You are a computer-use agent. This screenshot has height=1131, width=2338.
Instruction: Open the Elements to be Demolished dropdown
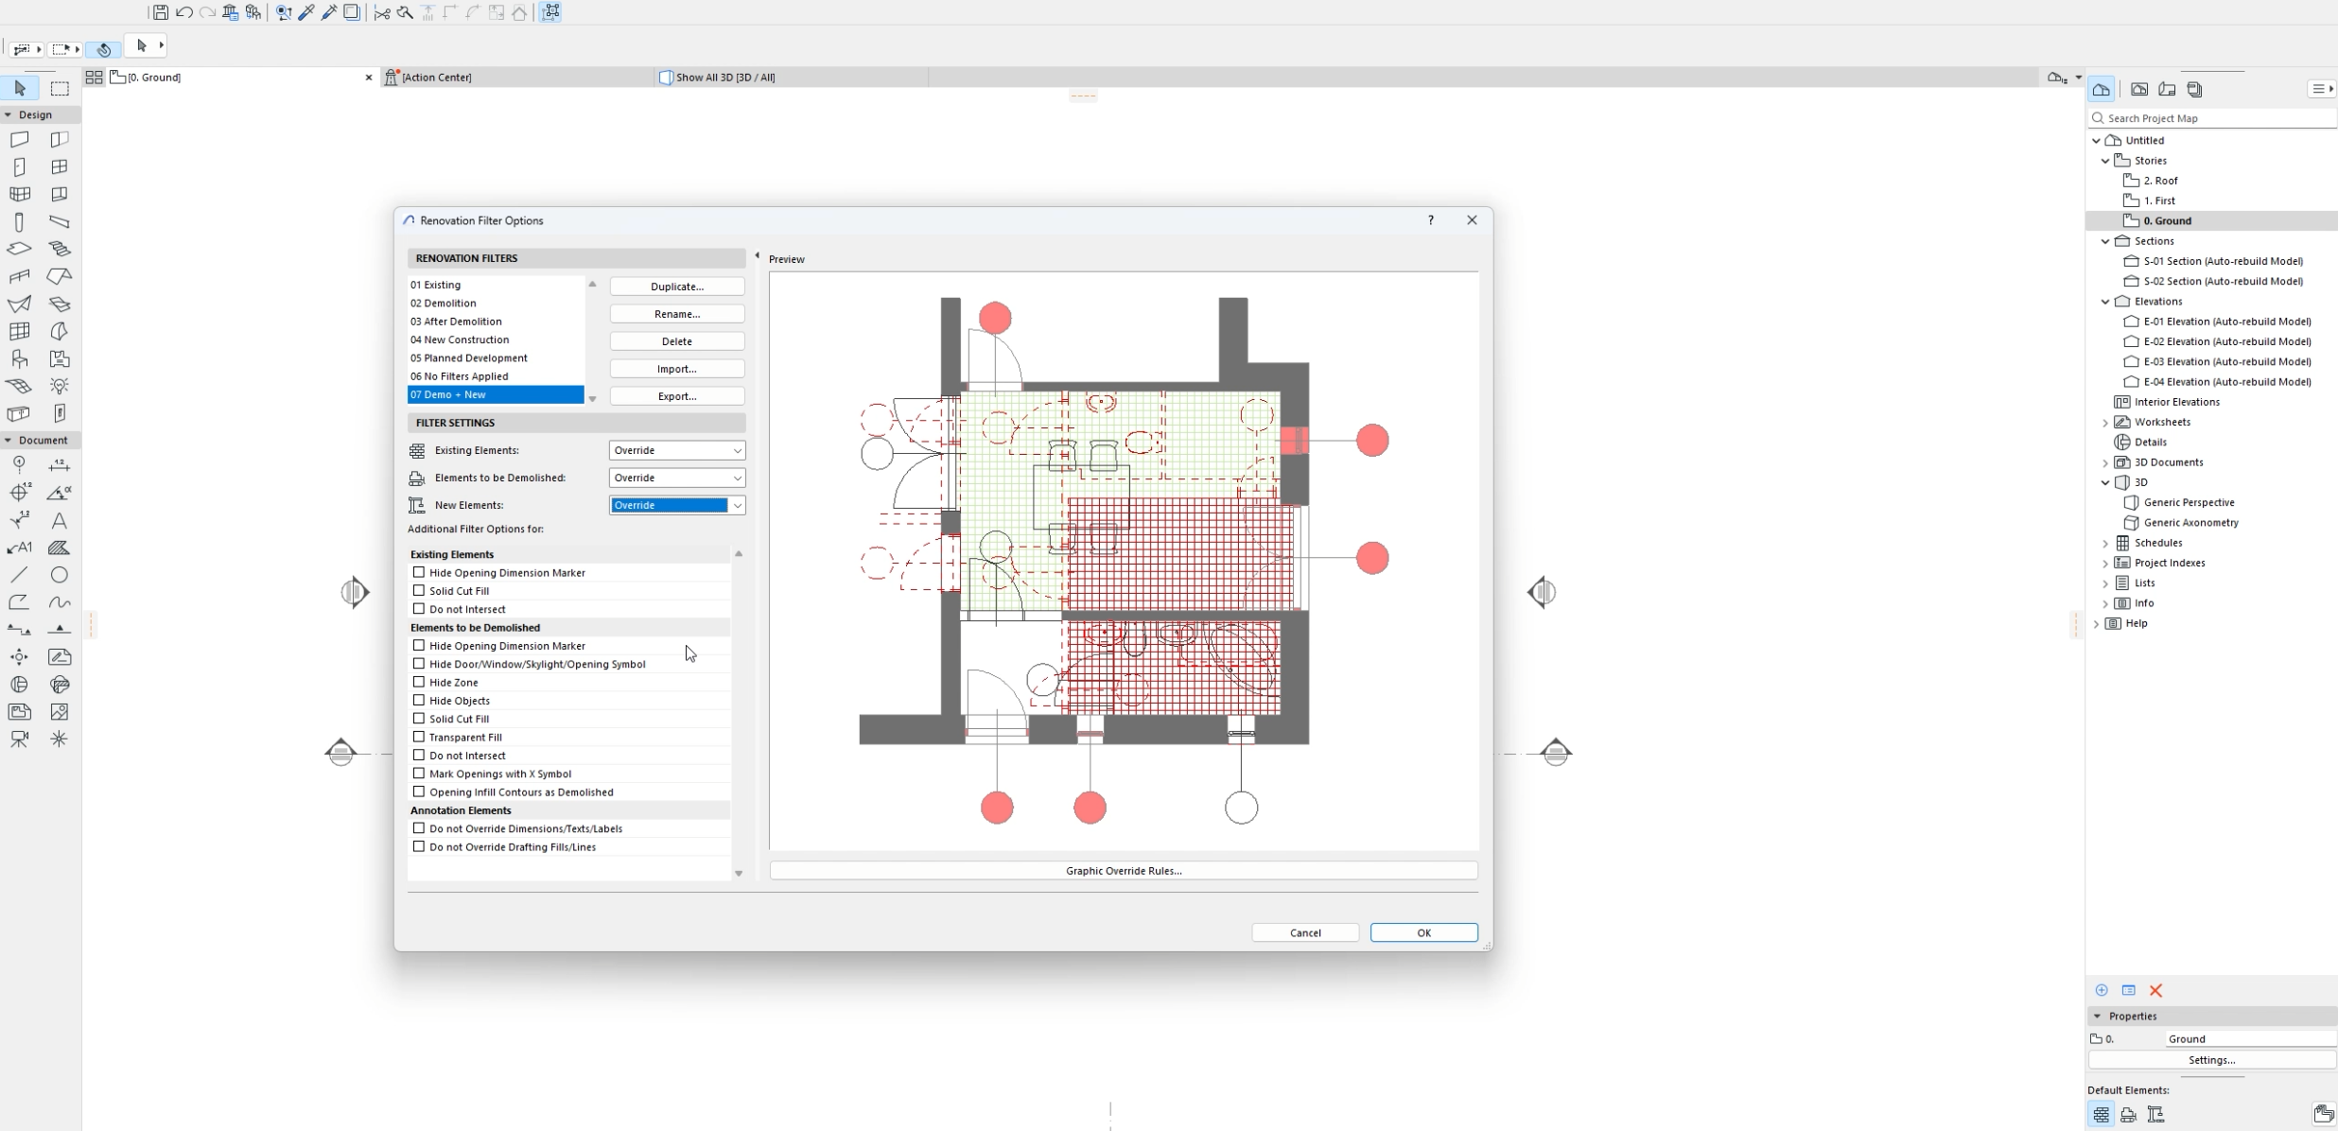pos(677,478)
